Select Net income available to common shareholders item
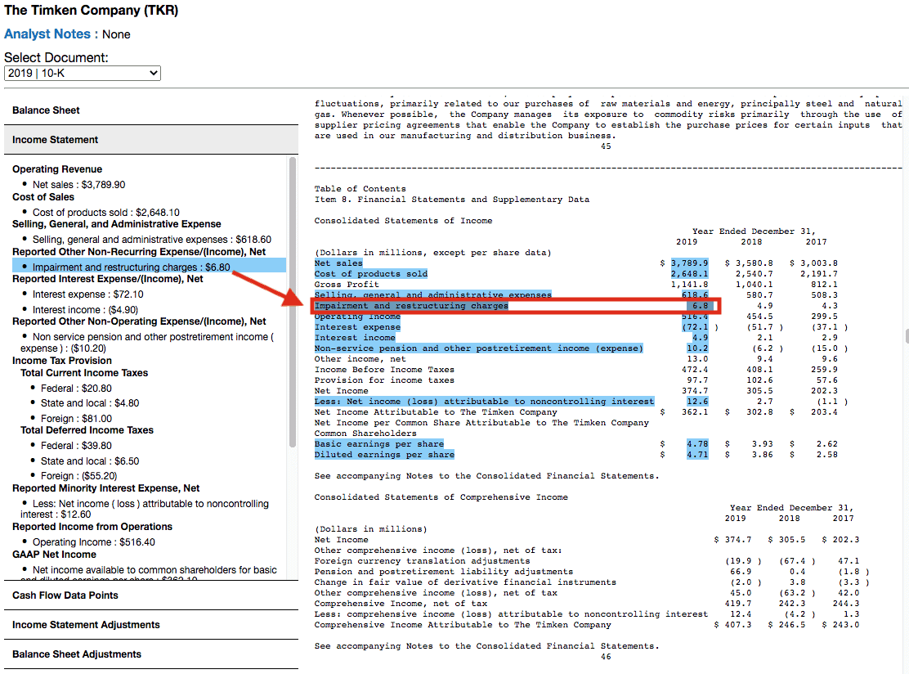 tap(149, 573)
